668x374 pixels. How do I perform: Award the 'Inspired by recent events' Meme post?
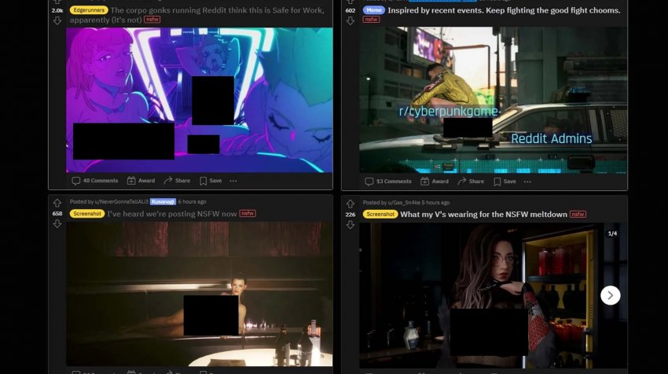434,181
